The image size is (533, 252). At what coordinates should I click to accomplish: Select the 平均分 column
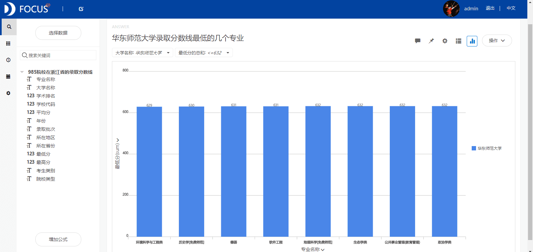[x=43, y=113]
